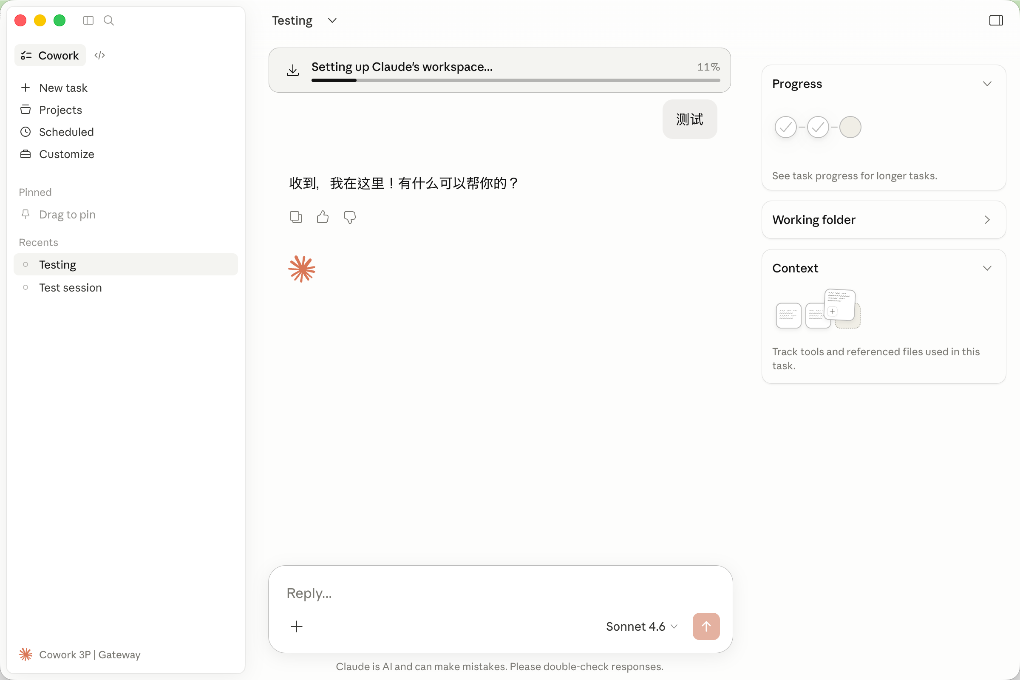Click the Context panel title
The width and height of the screenshot is (1020, 680).
(x=795, y=268)
